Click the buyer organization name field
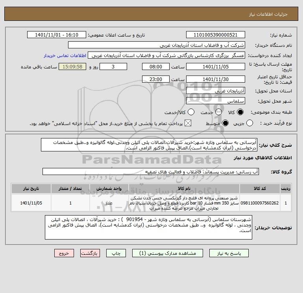The height and width of the screenshot is (293, 303). [x=157, y=45]
